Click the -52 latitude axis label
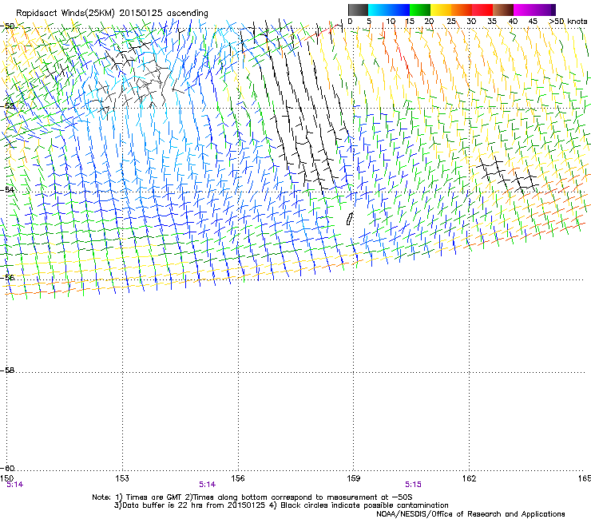The image size is (591, 519). 7,106
